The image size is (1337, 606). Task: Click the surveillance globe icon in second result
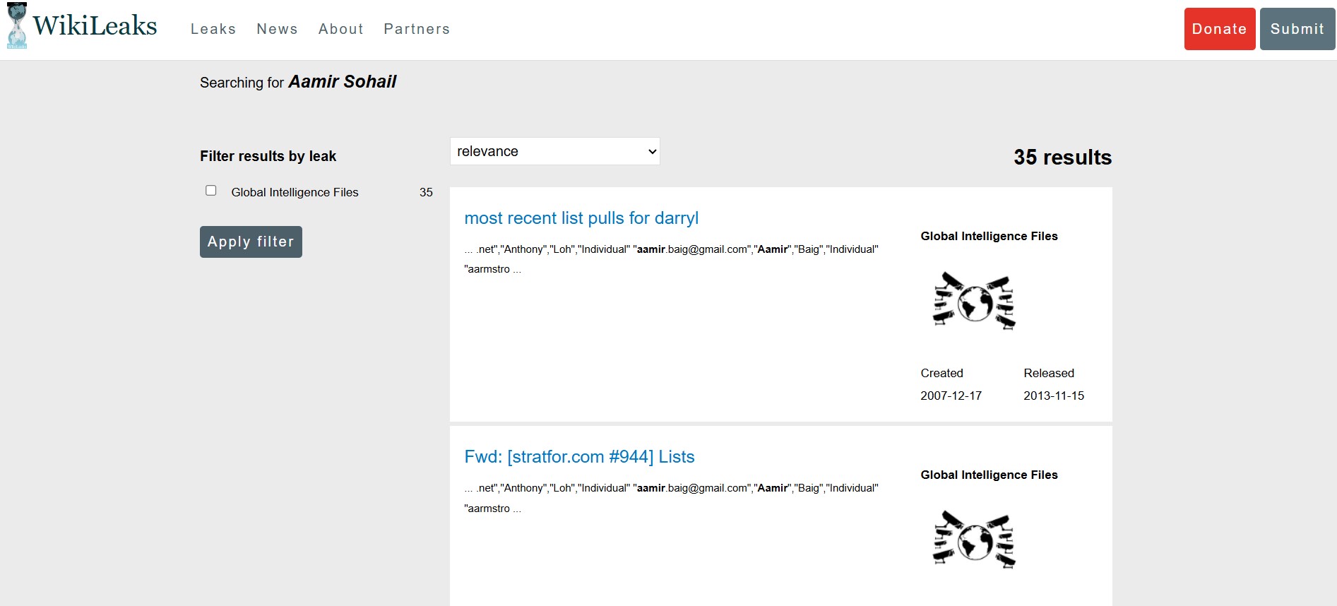point(974,540)
